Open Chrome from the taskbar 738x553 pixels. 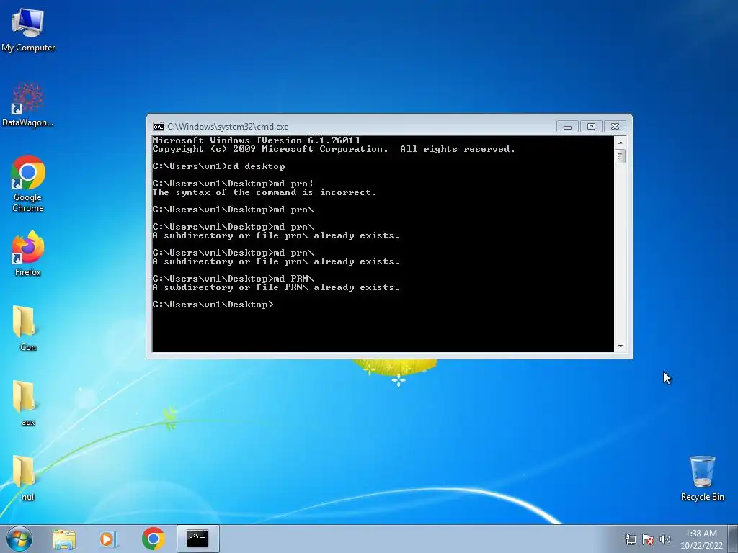(x=153, y=539)
